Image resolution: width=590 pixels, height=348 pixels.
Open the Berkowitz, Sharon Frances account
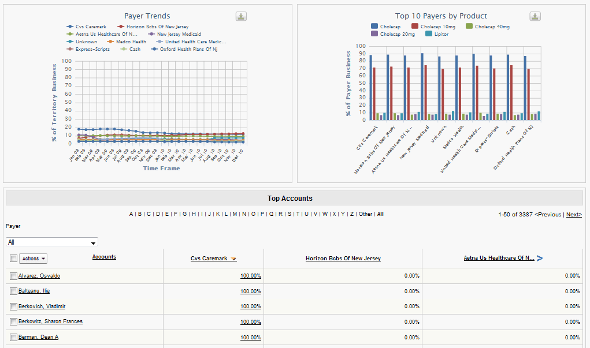tap(50, 321)
